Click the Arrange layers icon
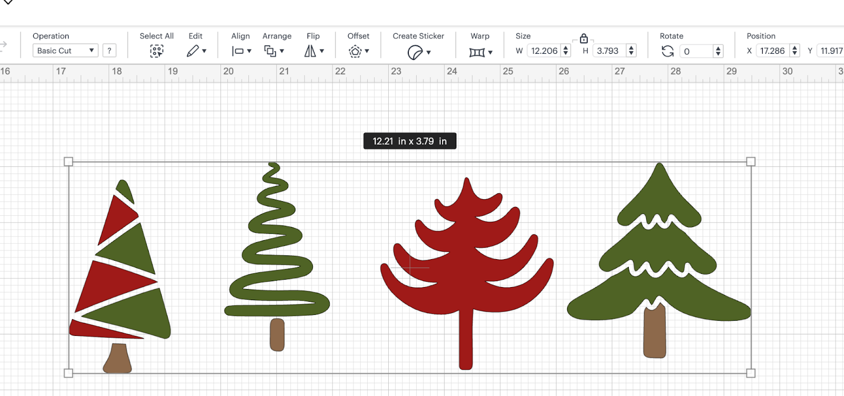The height and width of the screenshot is (396, 844). point(270,51)
